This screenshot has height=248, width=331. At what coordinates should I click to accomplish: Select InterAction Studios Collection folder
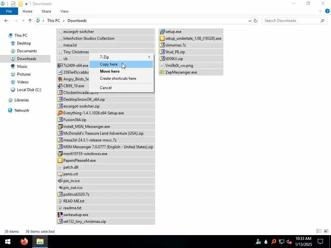pyautogui.click(x=106, y=38)
